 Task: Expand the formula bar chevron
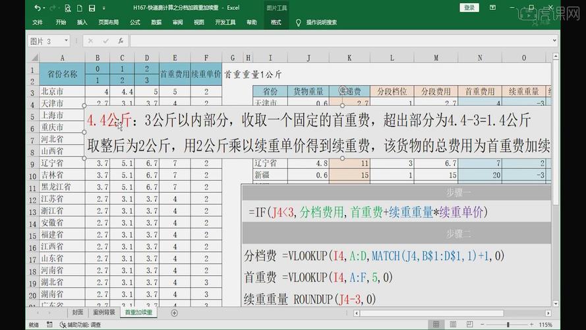(x=554, y=40)
